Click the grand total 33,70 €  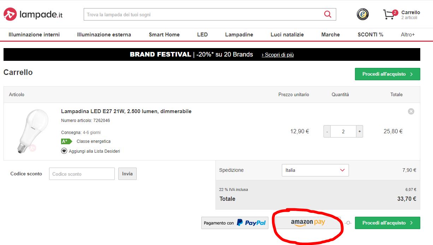click(407, 199)
